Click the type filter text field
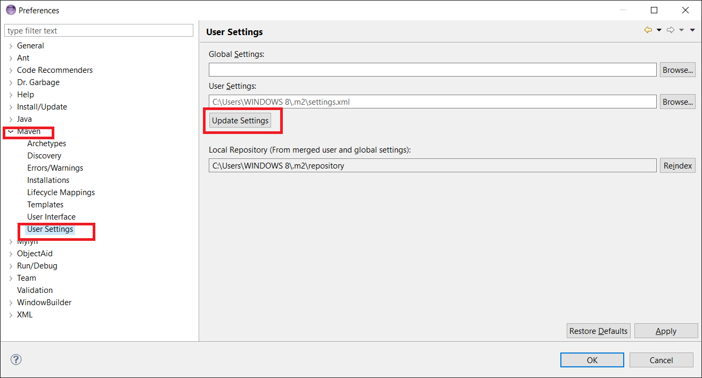This screenshot has height=378, width=702. 99,31
